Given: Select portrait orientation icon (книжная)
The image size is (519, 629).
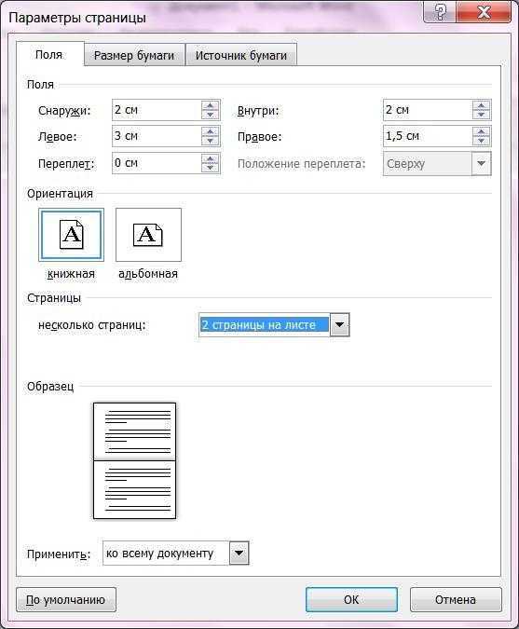Looking at the screenshot, I should pyautogui.click(x=72, y=235).
